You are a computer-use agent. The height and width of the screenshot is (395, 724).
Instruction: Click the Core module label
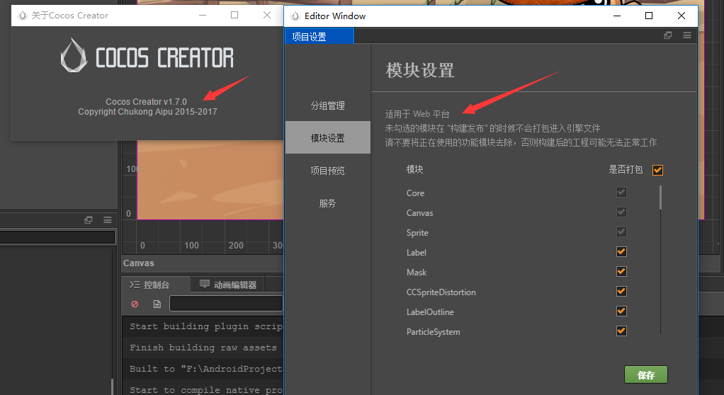coord(415,193)
